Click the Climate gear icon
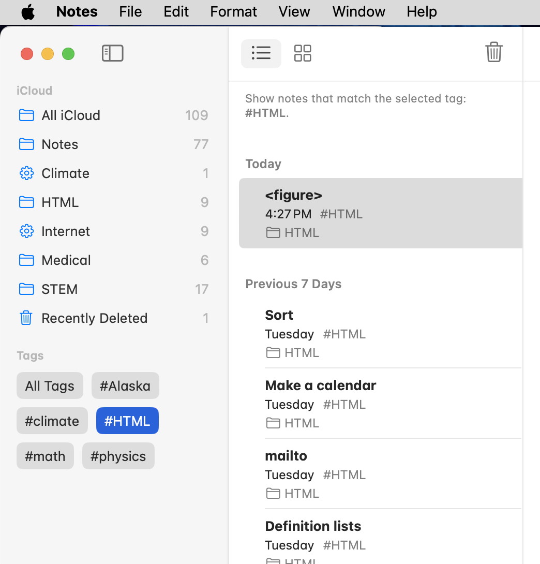The height and width of the screenshot is (564, 540). tap(26, 173)
